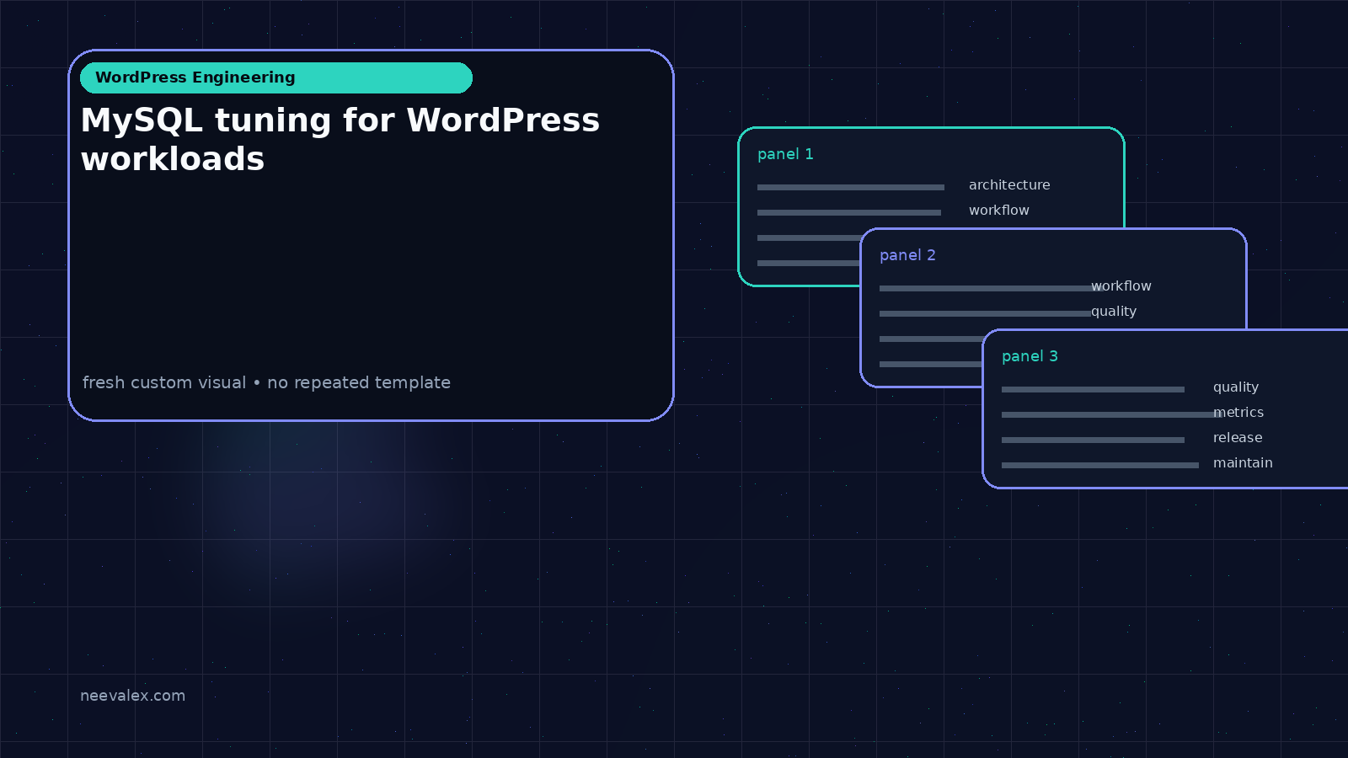Click the bar beside 'maintain' in panel 3

coord(1100,465)
